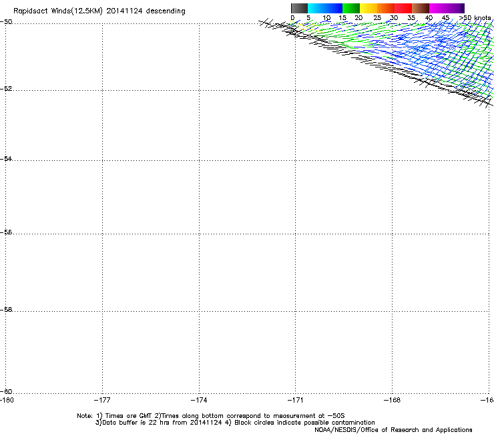This screenshot has height=434, width=494.
Task: Click the note line 'Times are GMT'
Action: pos(129,416)
